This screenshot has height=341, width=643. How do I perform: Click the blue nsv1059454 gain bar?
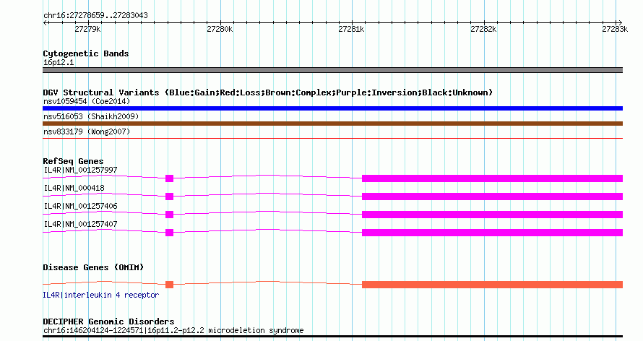click(332, 108)
